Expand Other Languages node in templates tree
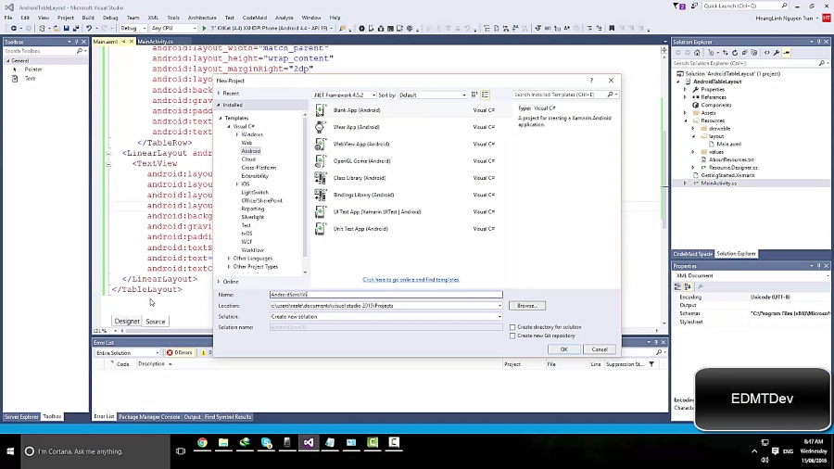This screenshot has height=469, width=834. point(229,258)
